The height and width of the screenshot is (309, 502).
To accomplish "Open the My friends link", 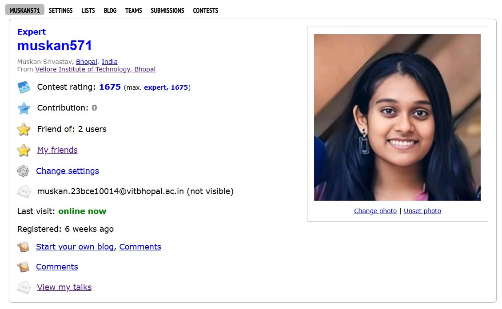I will click(57, 150).
